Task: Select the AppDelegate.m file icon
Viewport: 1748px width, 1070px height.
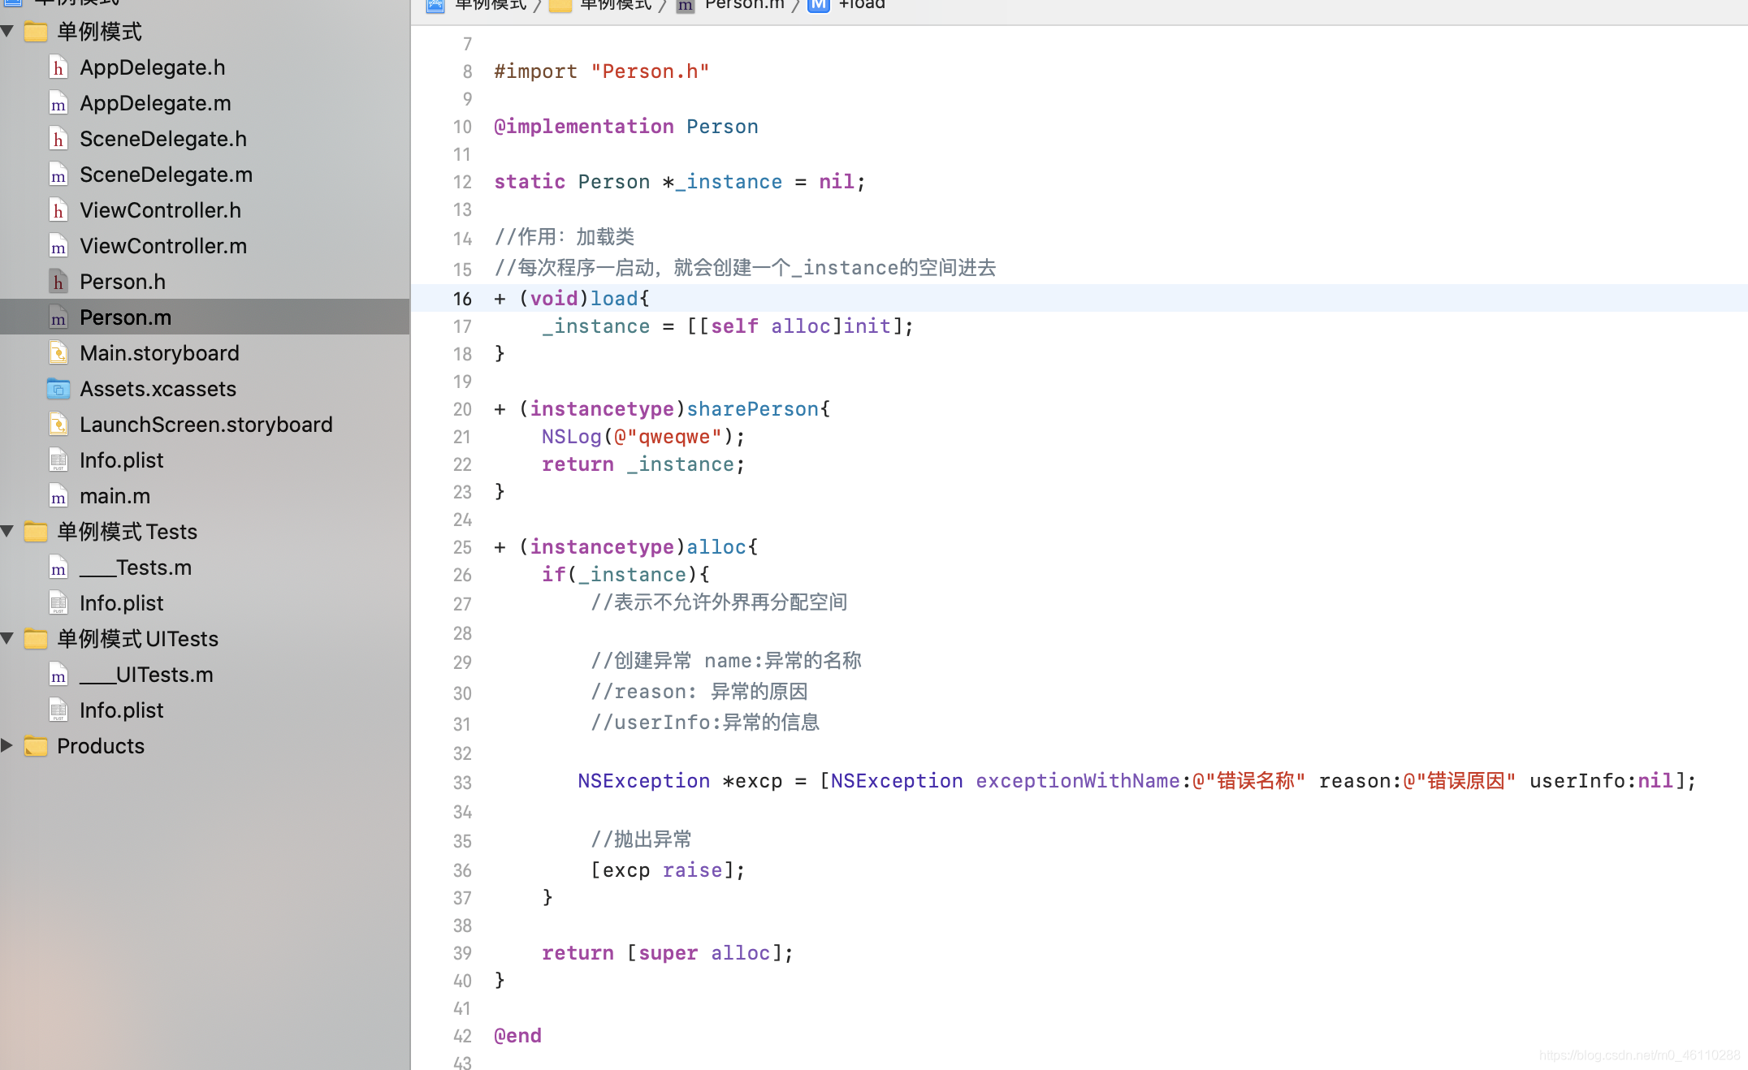Action: (58, 102)
